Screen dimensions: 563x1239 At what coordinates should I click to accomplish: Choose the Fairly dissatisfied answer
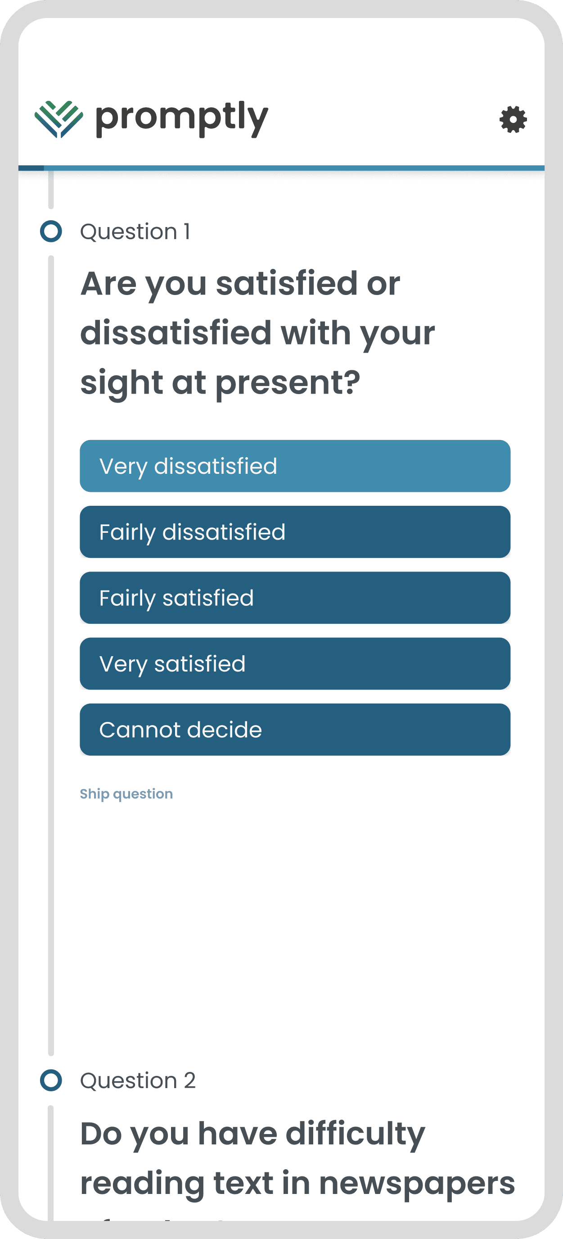pyautogui.click(x=295, y=532)
